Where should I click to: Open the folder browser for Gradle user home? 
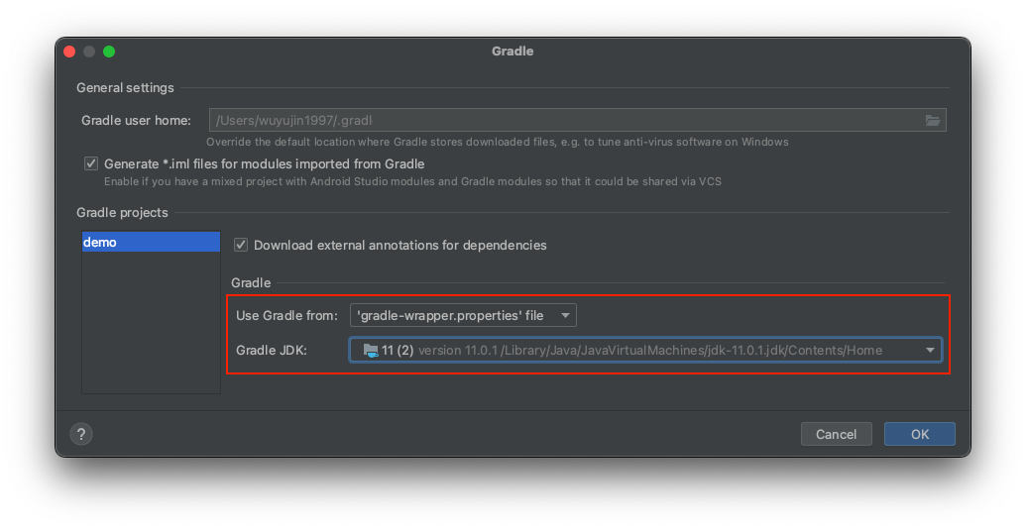coord(933,120)
